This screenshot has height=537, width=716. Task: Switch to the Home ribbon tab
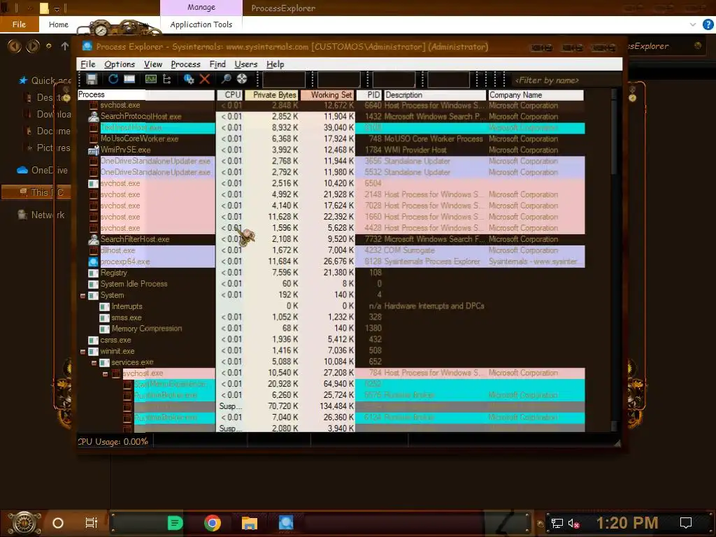pyautogui.click(x=59, y=24)
